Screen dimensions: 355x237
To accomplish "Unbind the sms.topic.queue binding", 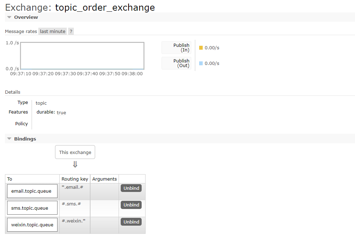I will coord(131,205).
